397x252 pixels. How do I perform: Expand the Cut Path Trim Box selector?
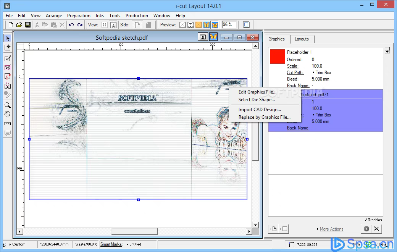pyautogui.click(x=321, y=73)
